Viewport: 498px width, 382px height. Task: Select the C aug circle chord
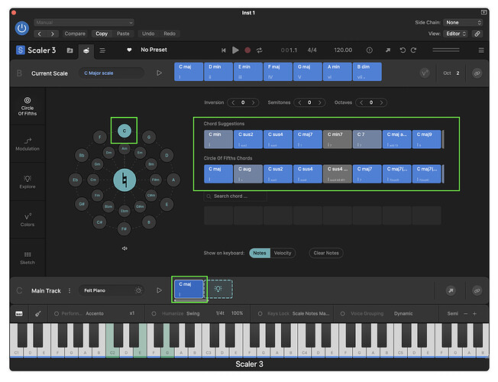coord(248,174)
